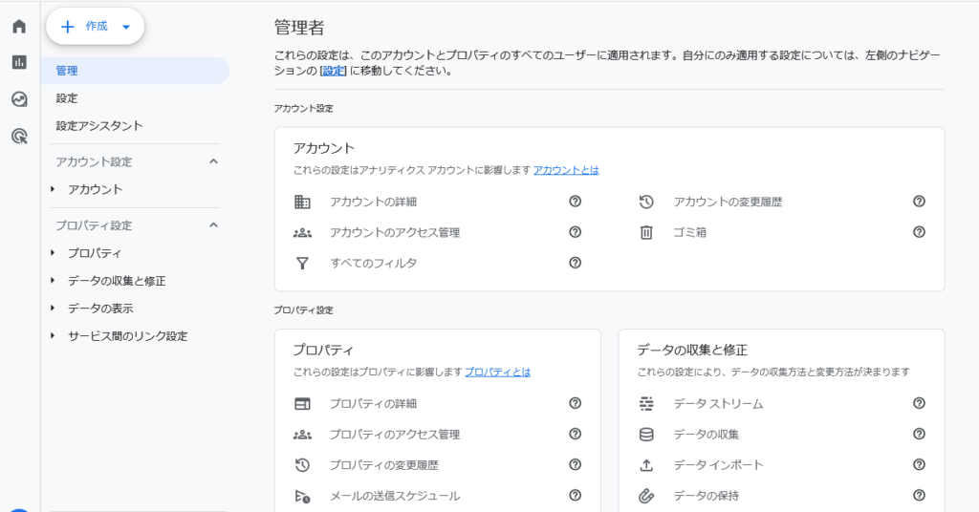Collapse the アカウント設定 section chevron
Viewport: 979px width, 512px height.
coord(213,161)
